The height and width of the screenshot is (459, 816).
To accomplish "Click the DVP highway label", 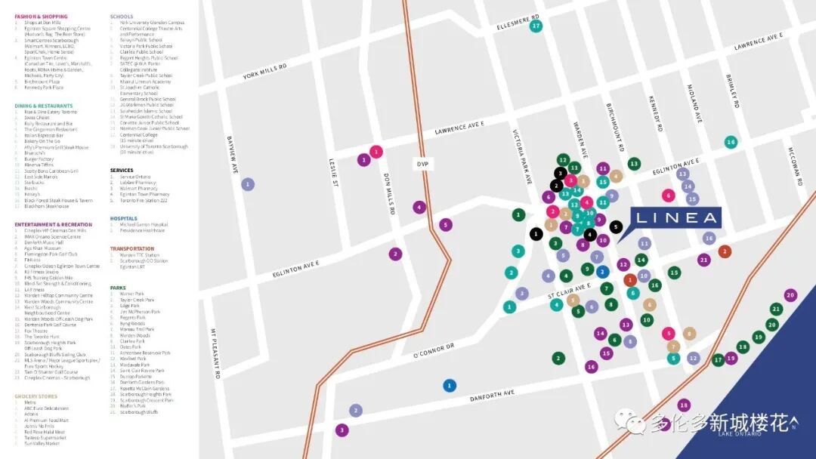I will 422,164.
